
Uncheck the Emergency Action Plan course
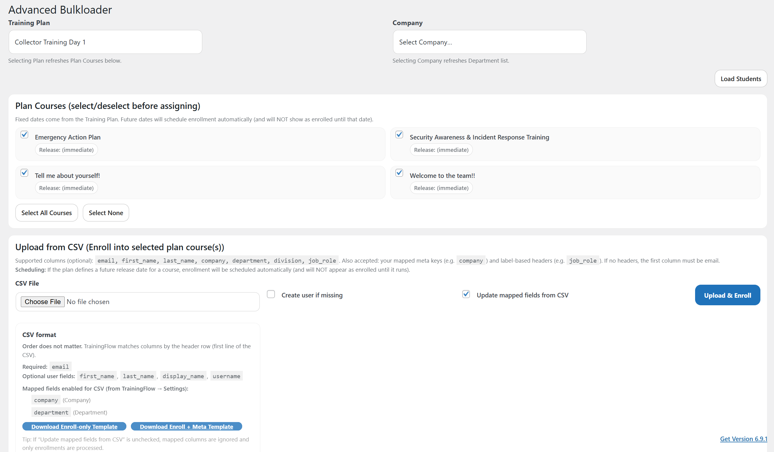[x=24, y=135]
